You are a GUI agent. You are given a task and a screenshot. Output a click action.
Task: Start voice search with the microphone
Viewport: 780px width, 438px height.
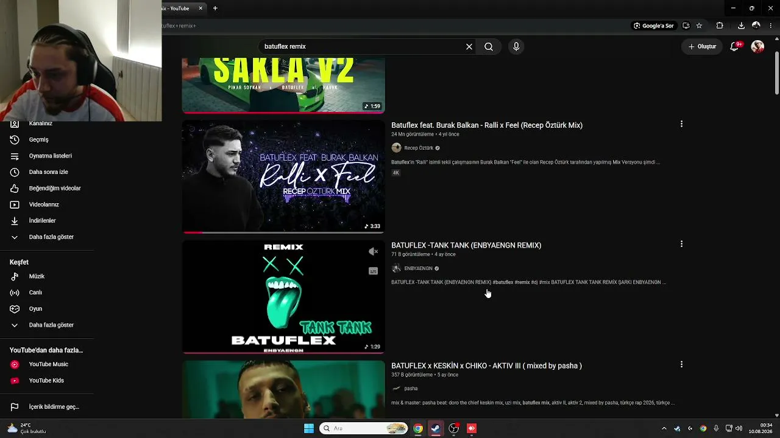click(516, 46)
